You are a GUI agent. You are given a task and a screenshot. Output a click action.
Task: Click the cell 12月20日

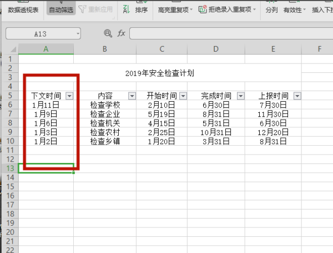(273, 132)
